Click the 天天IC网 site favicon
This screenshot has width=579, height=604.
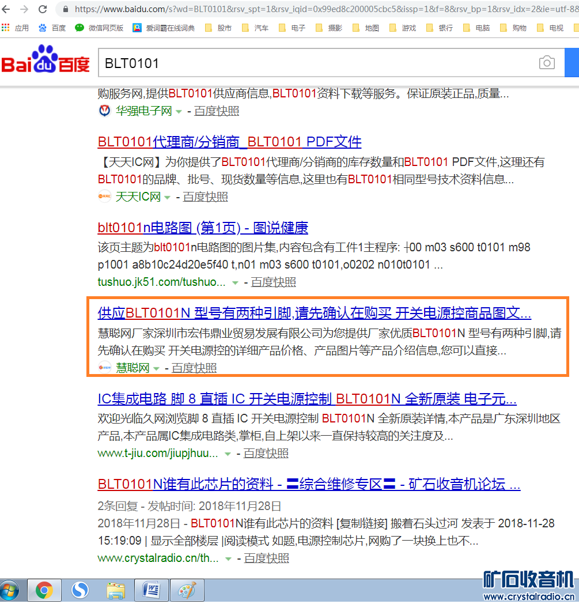coord(104,197)
